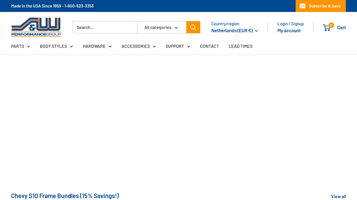Image resolution: width=357 pixels, height=200 pixels.
Task: Focus the Search text field
Action: 105,27
